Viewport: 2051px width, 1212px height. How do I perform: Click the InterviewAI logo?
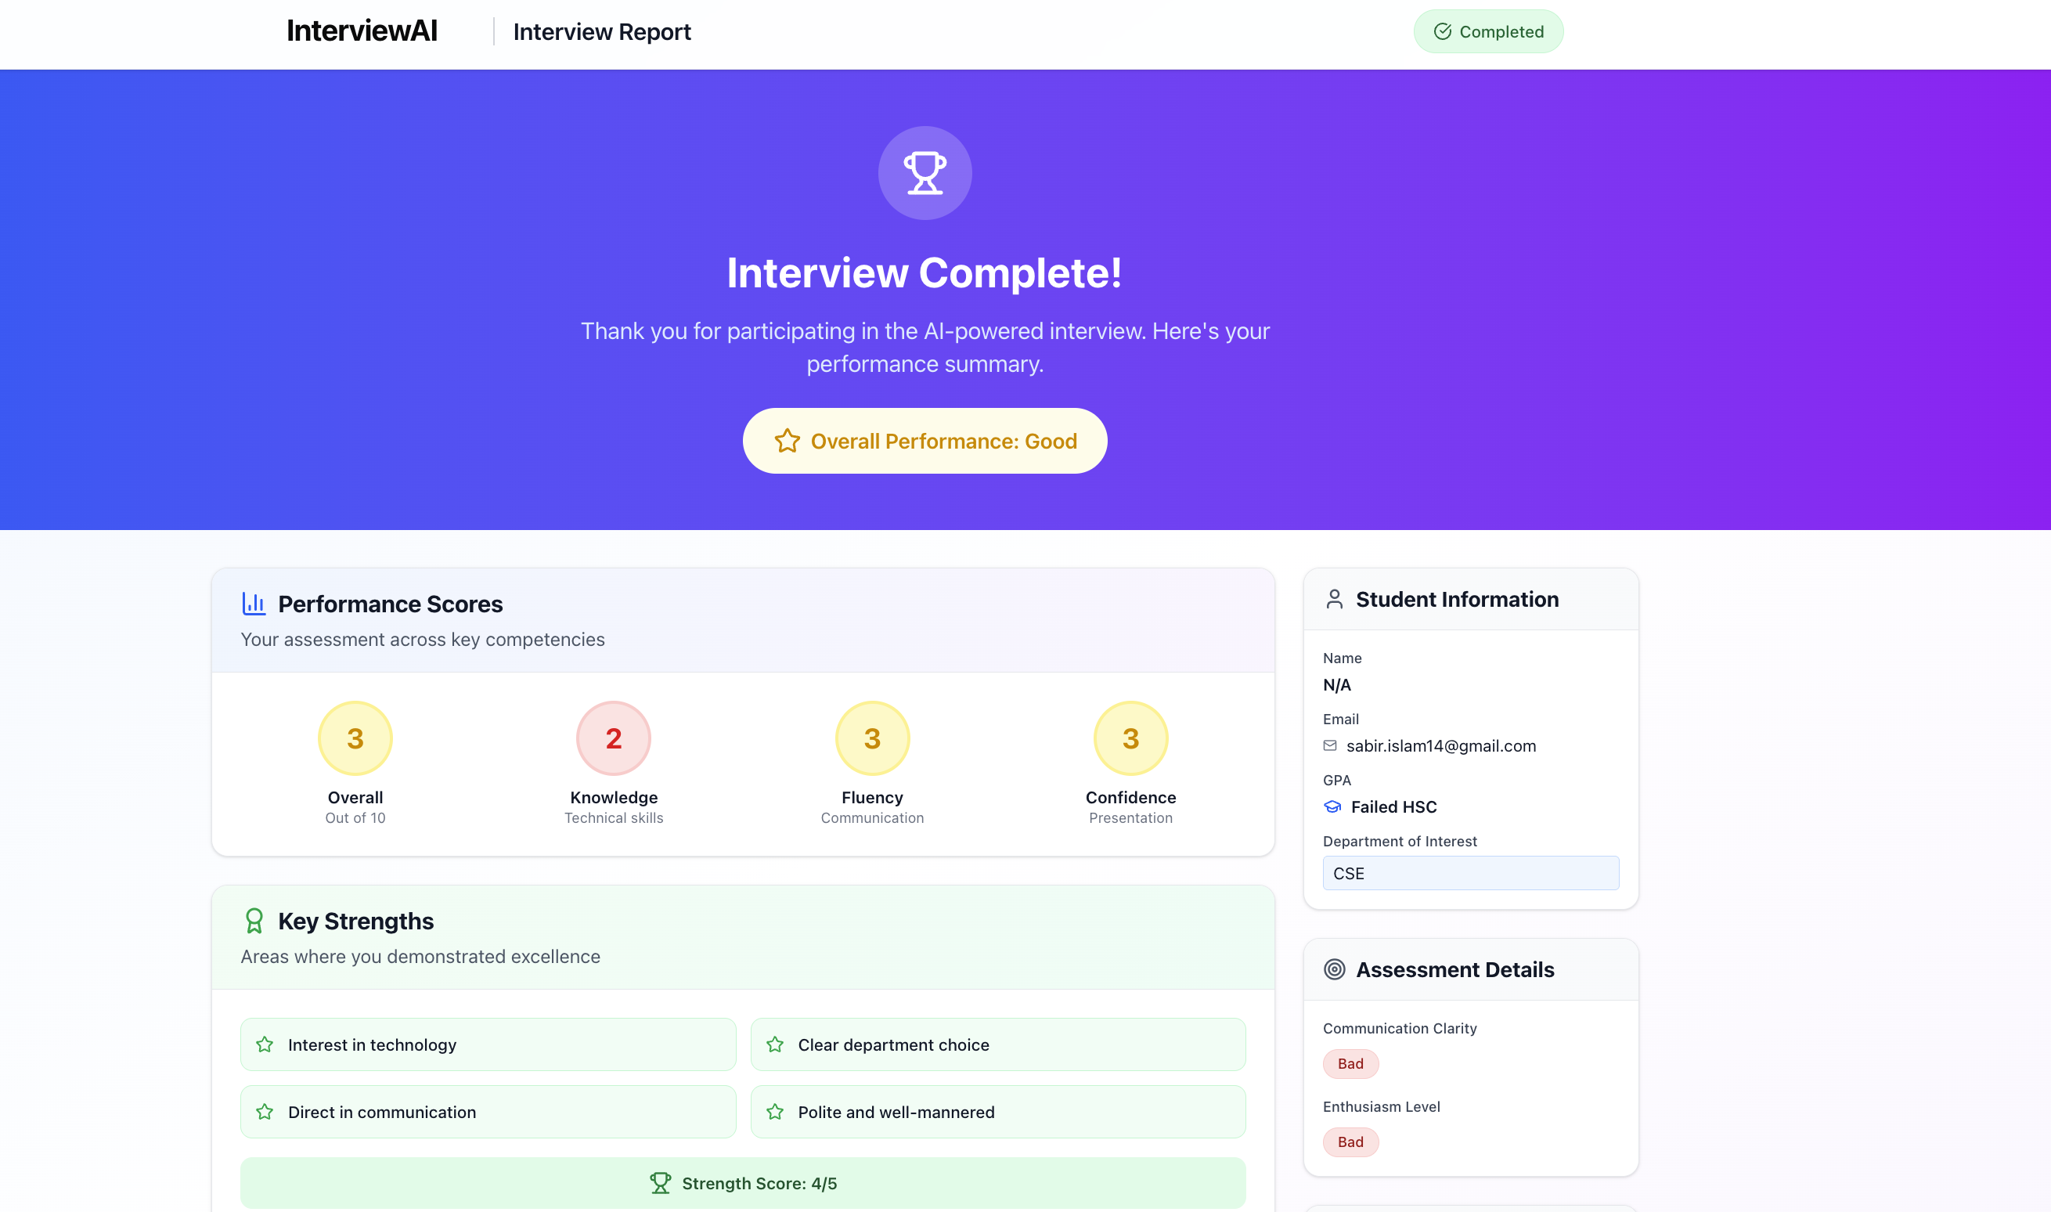362,31
